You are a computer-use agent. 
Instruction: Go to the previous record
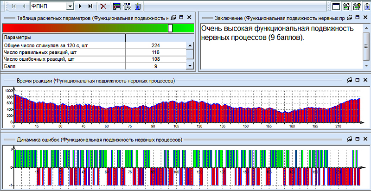pos(23,6)
